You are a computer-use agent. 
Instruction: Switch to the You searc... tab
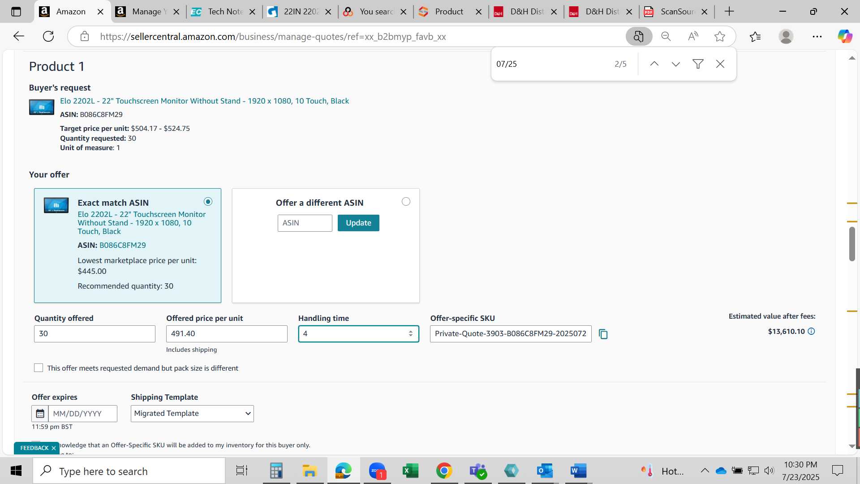point(374,12)
